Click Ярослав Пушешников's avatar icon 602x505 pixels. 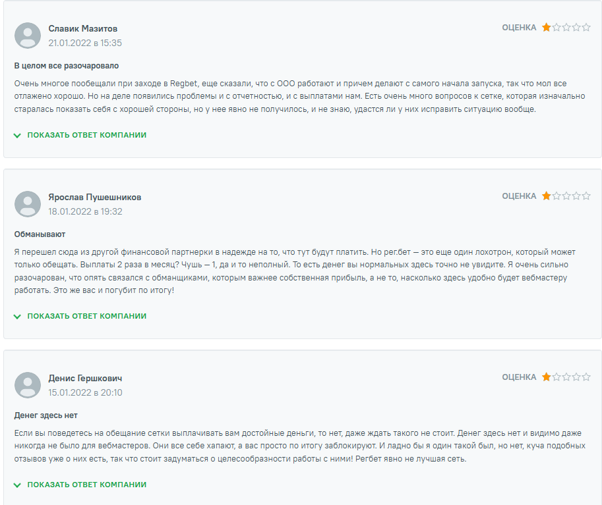pyautogui.click(x=28, y=204)
